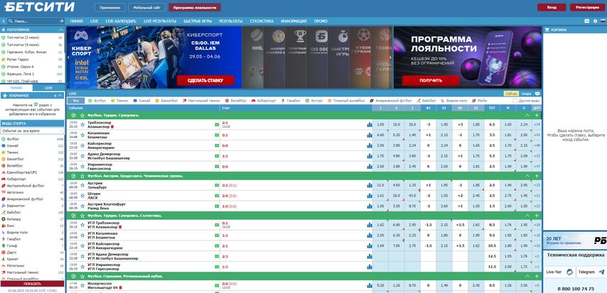Select the NHL banner thumbnail
Screen dimensions: 607x293
click(252, 57)
